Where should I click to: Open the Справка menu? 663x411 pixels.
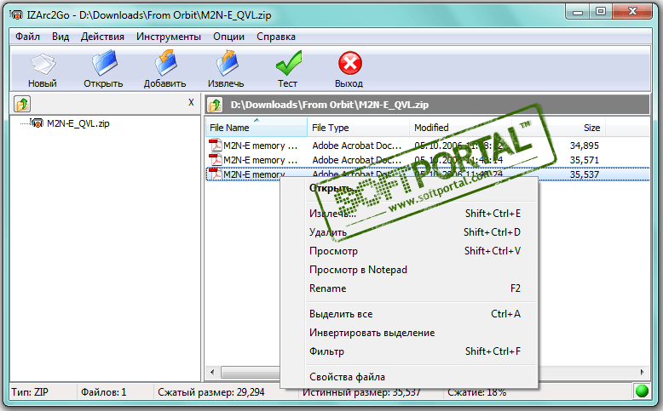276,37
